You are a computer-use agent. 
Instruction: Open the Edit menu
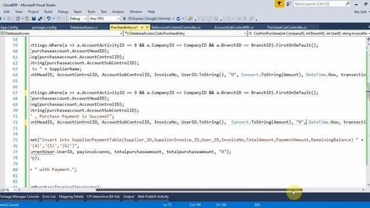pos(6,12)
